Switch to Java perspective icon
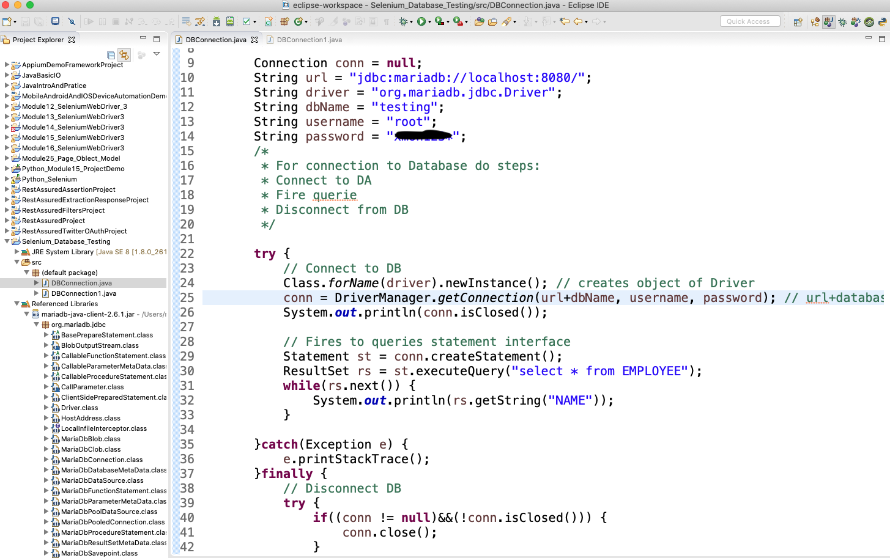 coord(829,22)
